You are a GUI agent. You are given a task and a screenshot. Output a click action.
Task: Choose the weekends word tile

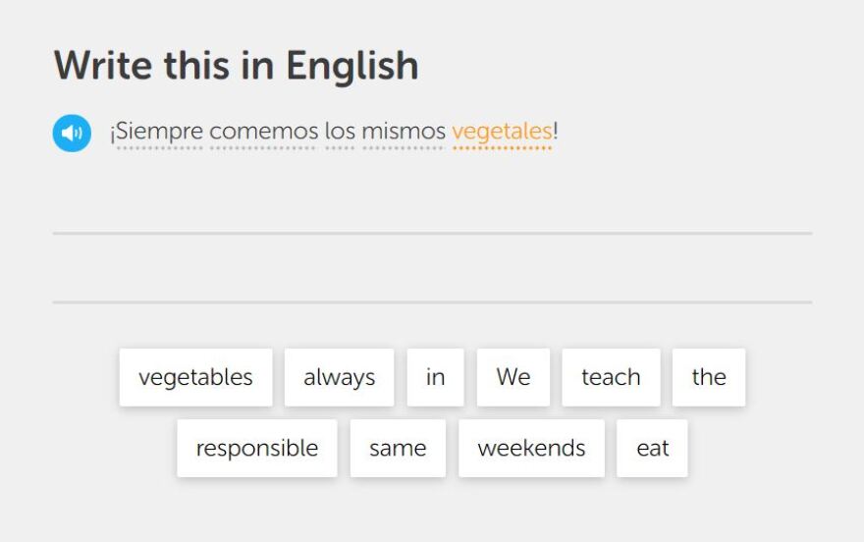click(x=531, y=449)
